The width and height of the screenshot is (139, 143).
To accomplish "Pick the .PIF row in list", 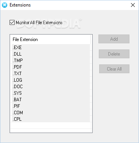I will click(51, 106).
